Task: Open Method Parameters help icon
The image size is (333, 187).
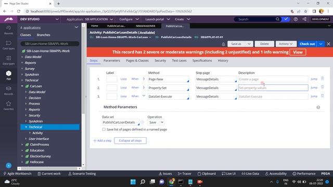Action: 318,108
